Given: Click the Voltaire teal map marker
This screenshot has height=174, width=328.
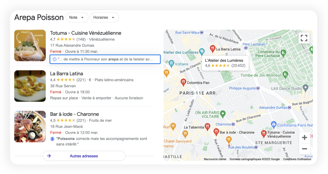Looking at the screenshot, I should click(x=171, y=64).
